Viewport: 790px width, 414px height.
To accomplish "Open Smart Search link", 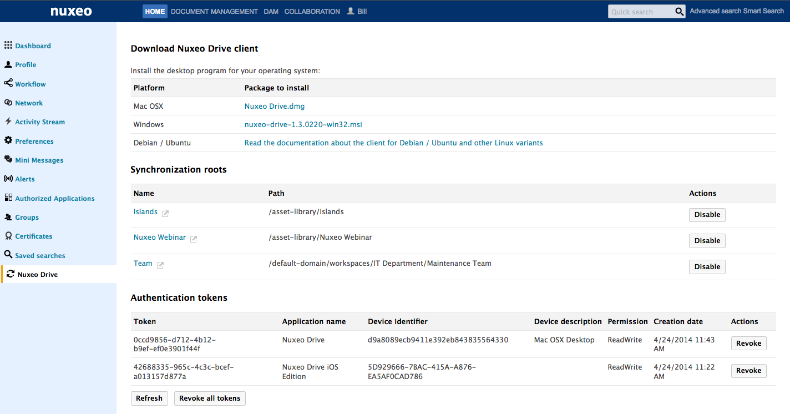I will tap(764, 11).
